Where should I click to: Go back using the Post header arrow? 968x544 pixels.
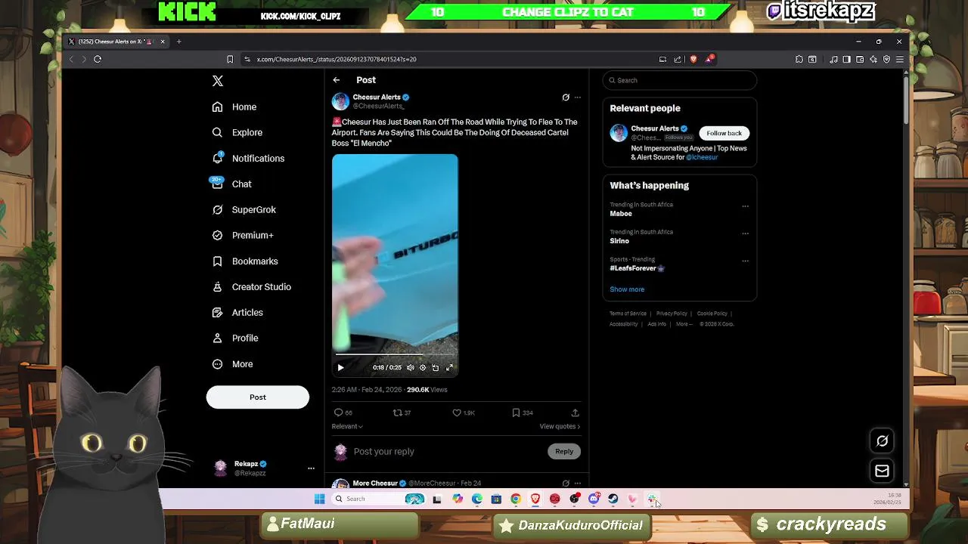(x=337, y=80)
